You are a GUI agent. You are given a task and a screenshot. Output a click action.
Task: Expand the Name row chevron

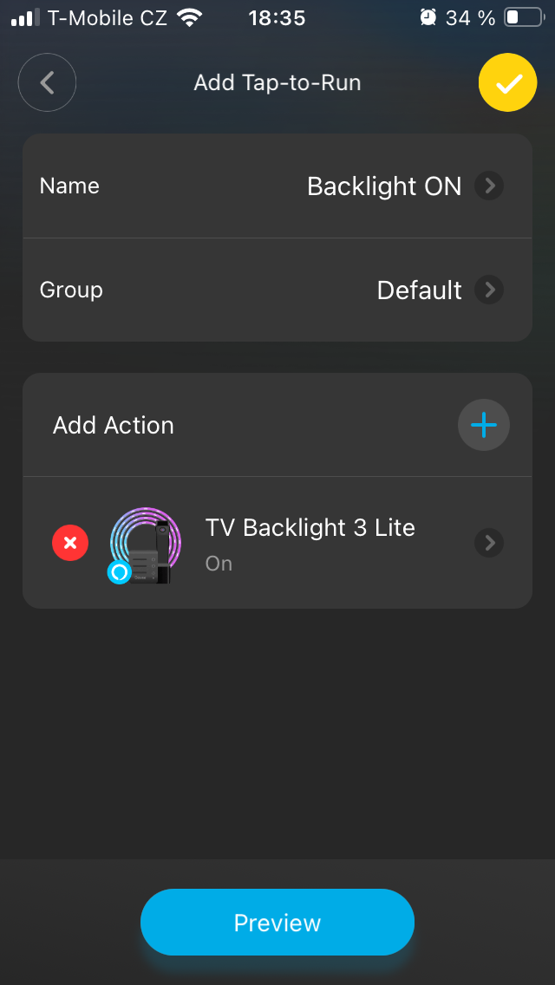(x=489, y=186)
